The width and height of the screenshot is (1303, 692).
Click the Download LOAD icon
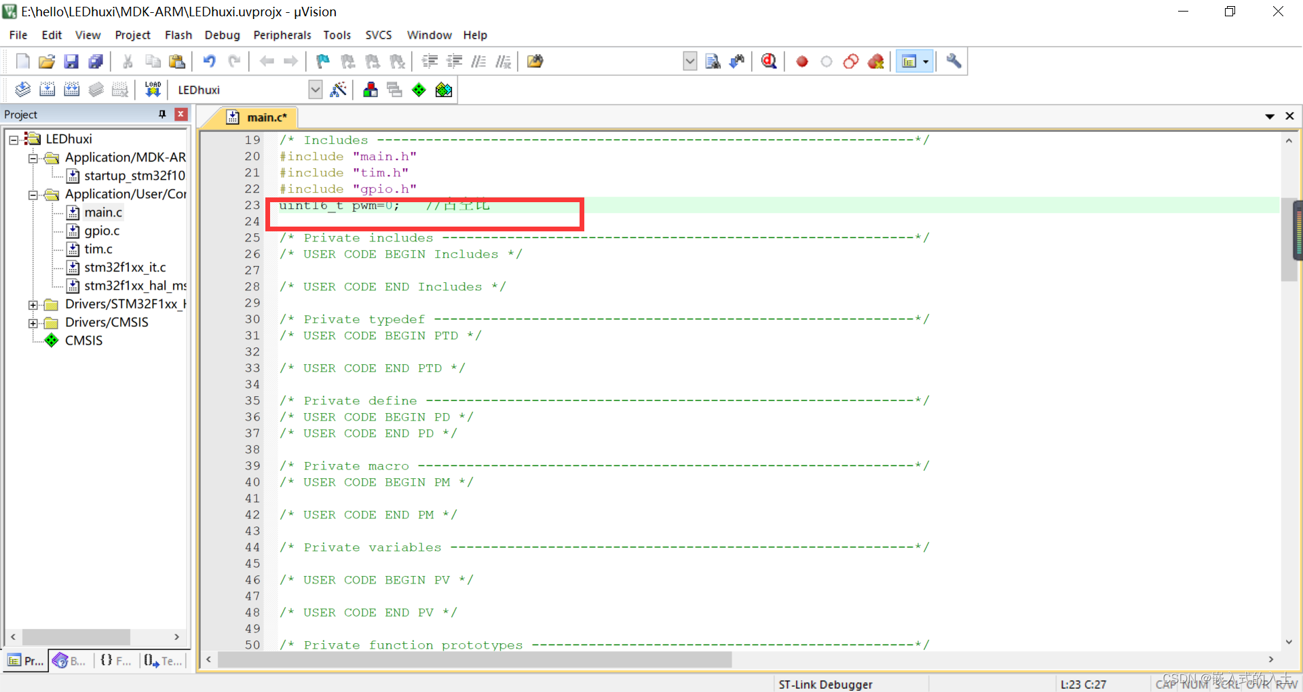pos(153,90)
